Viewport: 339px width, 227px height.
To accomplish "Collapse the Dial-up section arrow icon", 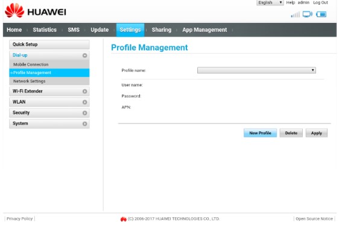I will coord(84,55).
